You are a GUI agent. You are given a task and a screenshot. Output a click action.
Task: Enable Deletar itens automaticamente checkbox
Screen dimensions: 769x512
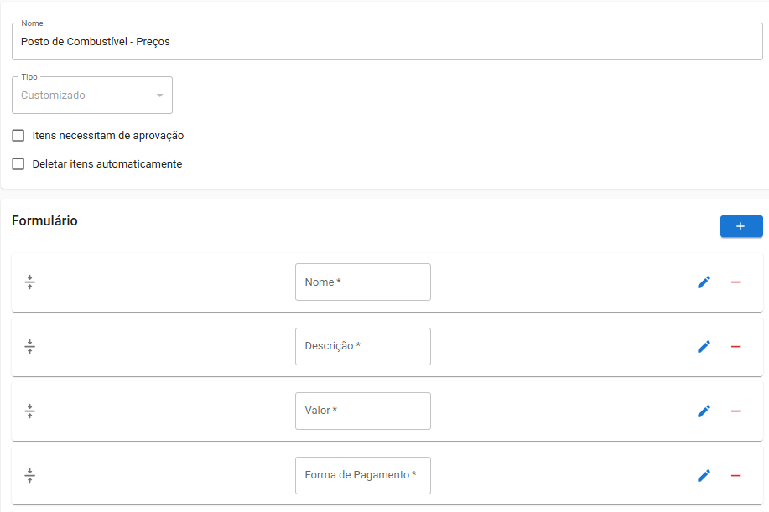18,163
